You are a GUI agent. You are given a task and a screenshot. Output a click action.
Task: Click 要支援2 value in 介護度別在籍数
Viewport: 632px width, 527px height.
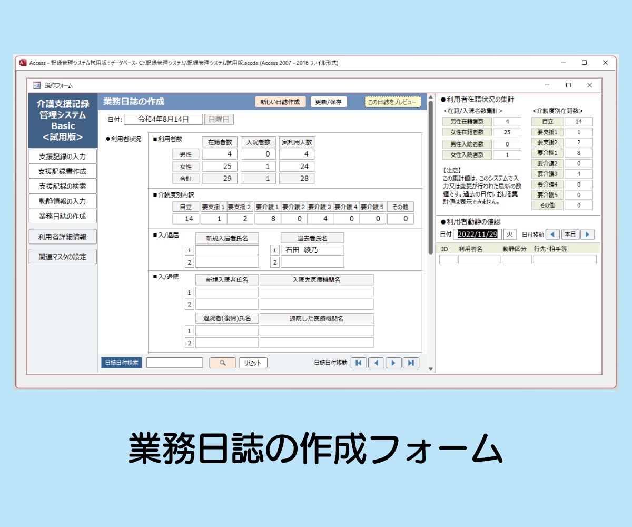[579, 142]
